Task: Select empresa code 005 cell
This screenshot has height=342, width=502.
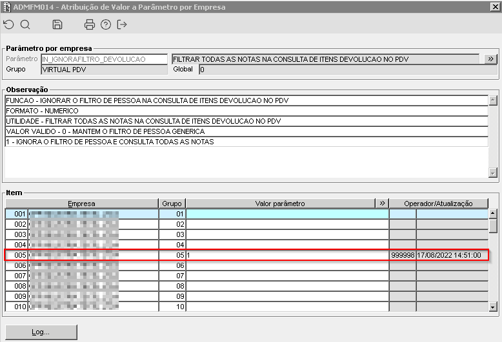Action: pyautogui.click(x=17, y=255)
